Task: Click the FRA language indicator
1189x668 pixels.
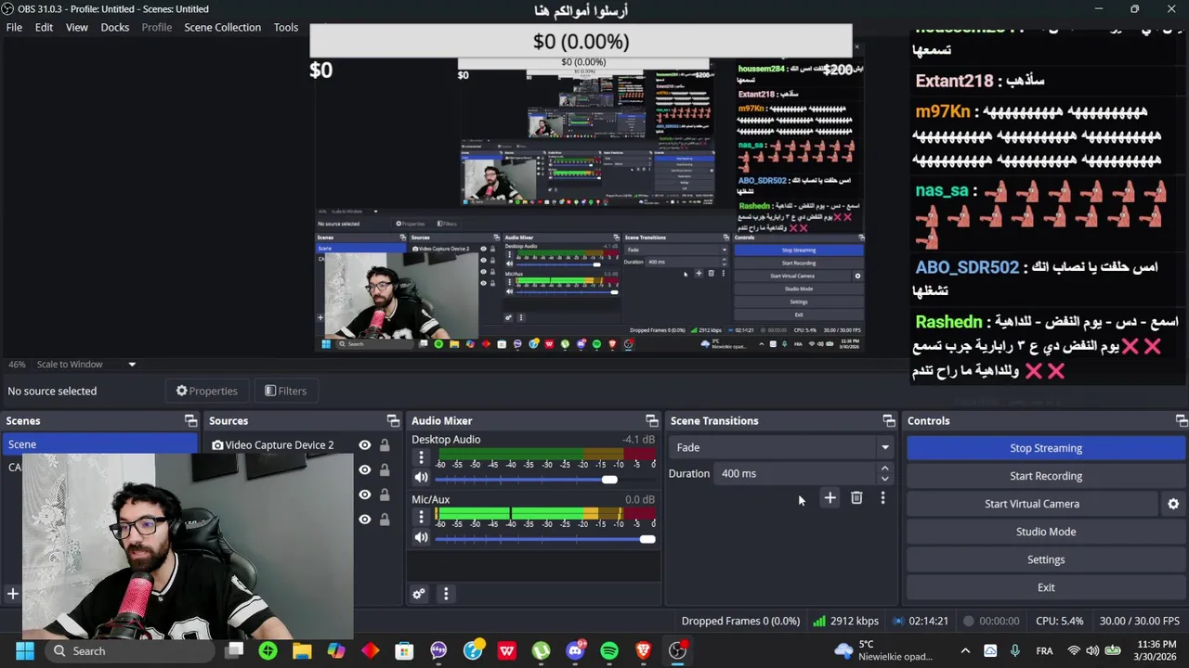Action: [x=1044, y=651]
